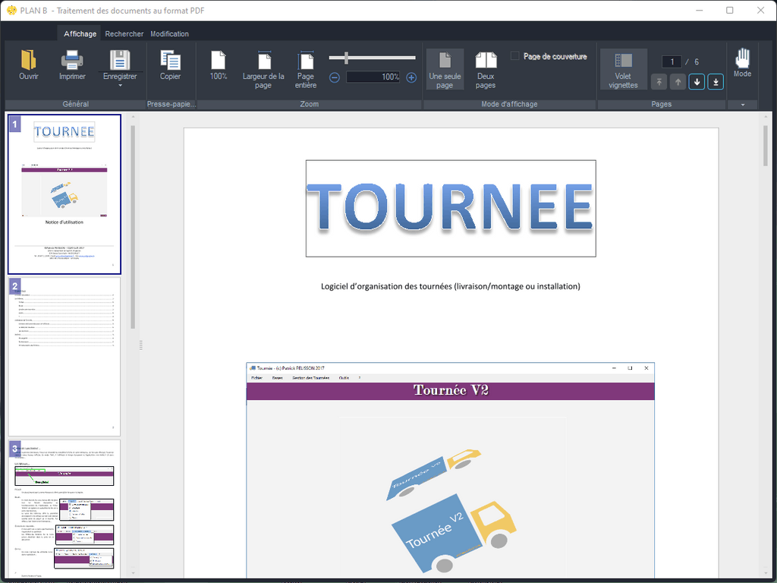777x583 pixels.
Task: Switch to Une seule page view
Action: (x=445, y=69)
